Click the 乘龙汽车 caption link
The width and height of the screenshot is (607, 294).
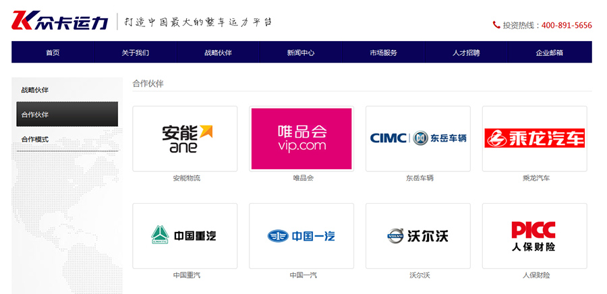[x=536, y=178]
